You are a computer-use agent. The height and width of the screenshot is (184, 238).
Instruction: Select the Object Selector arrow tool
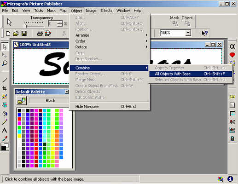coord(5,47)
